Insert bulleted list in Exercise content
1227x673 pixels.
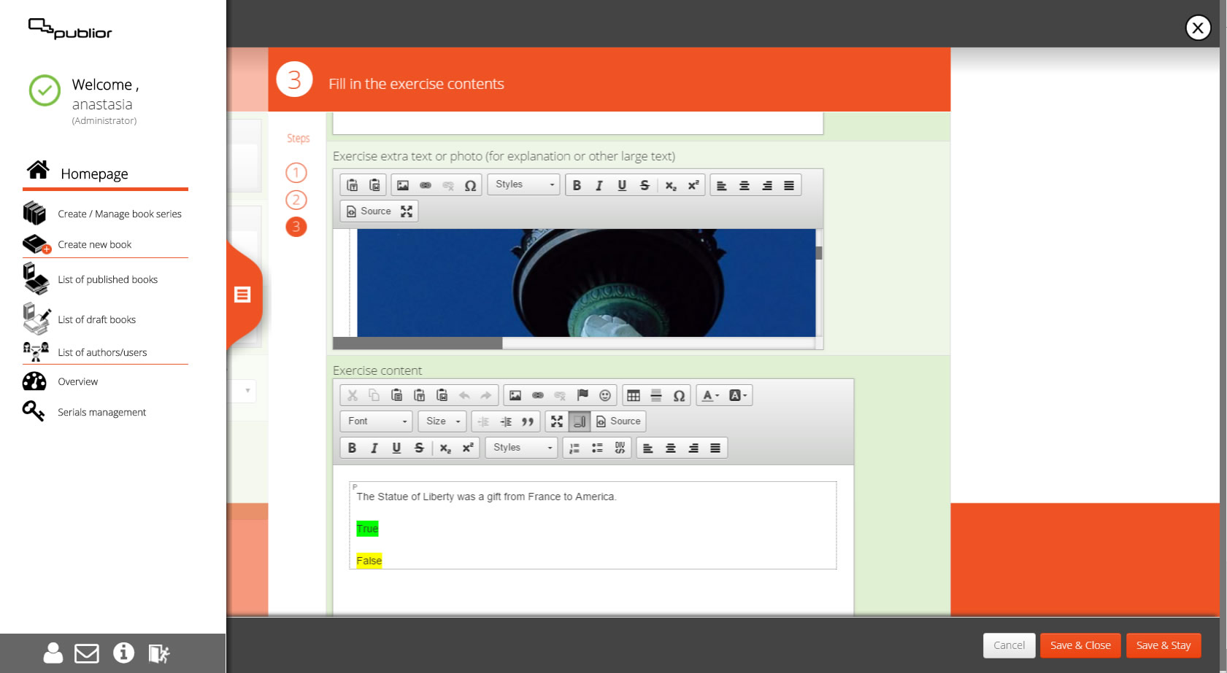[x=597, y=448]
